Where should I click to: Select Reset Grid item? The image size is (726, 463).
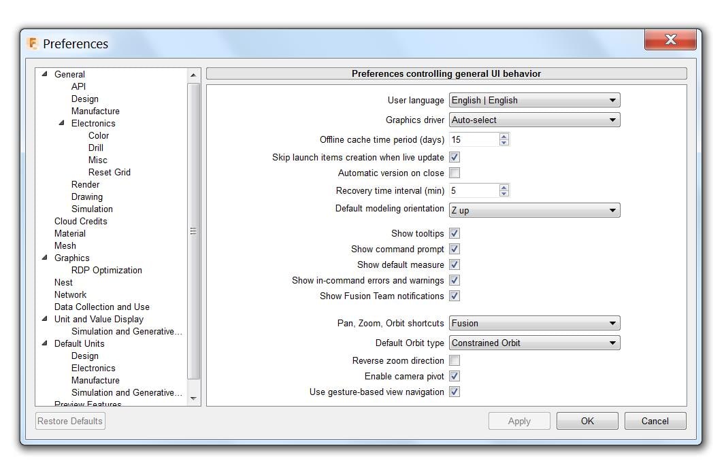coord(110,173)
